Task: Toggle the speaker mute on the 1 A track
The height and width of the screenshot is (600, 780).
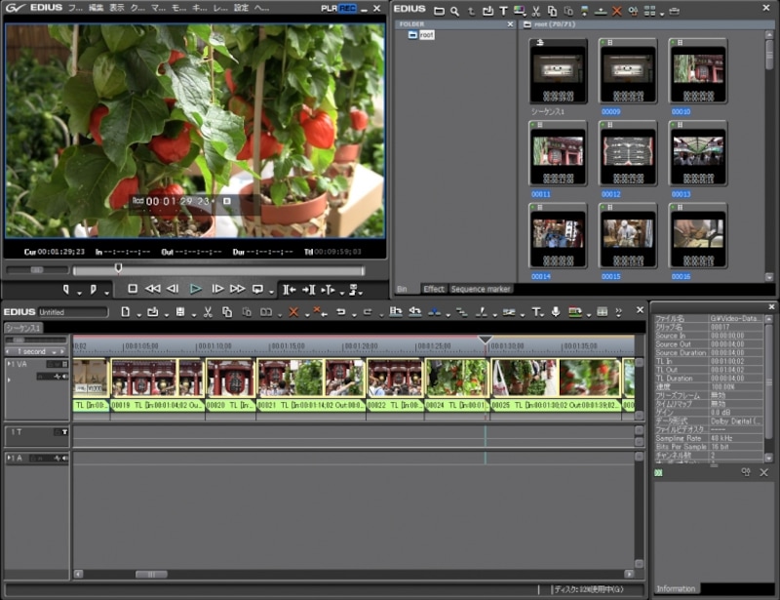Action: pos(64,459)
